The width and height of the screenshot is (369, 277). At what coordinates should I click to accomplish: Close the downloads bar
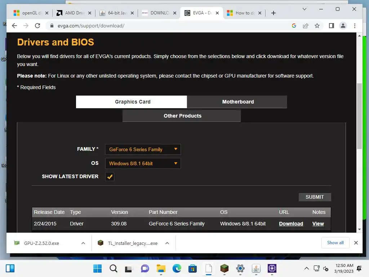[x=356, y=243]
